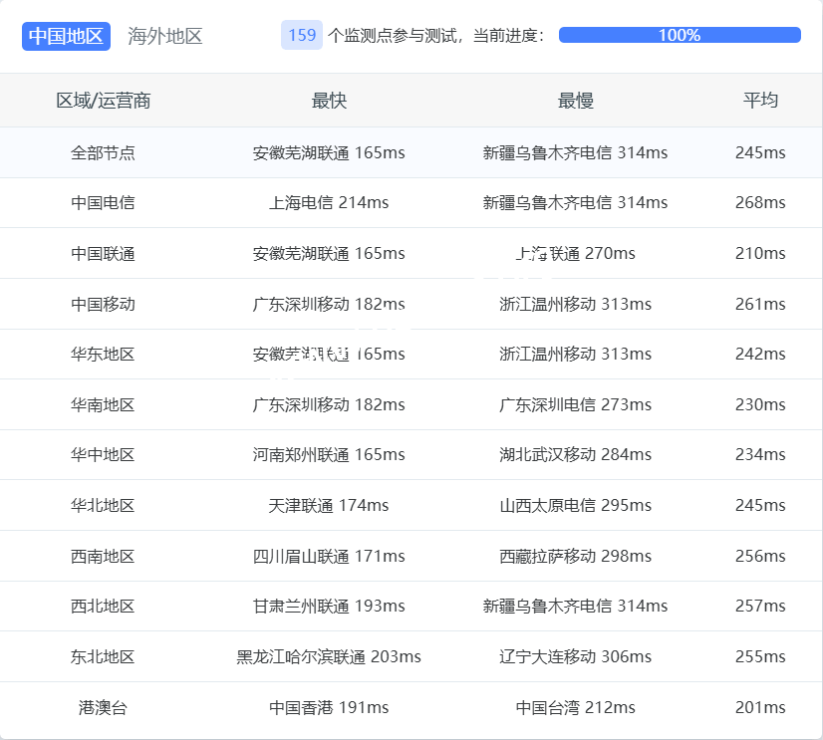823x740 pixels.
Task: Click the 平均 column header
Action: point(760,101)
